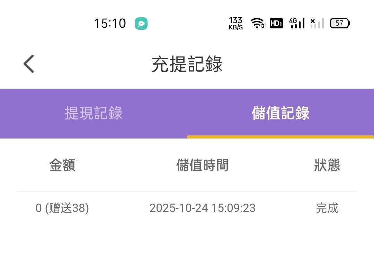The height and width of the screenshot is (277, 374).
Task: Click the 儲值時間 column header
Action: coord(202,165)
